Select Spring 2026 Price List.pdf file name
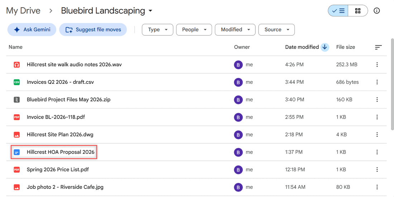This screenshot has width=394, height=197. point(58,170)
